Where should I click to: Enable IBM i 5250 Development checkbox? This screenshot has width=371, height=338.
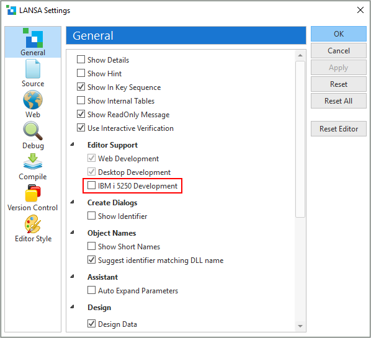click(91, 185)
